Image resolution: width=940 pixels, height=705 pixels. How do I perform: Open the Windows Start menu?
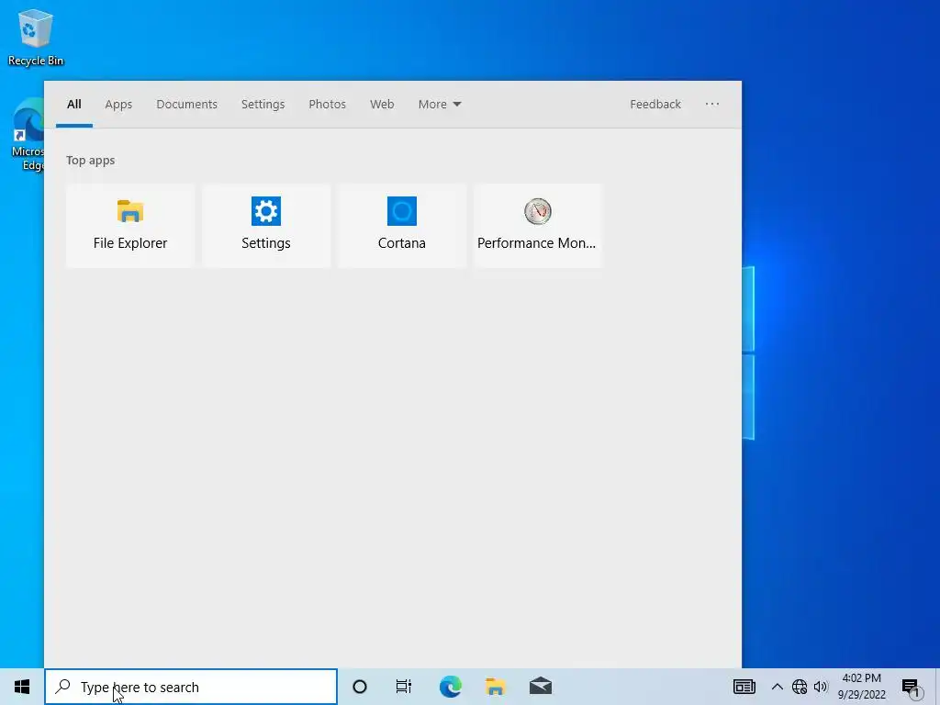click(x=22, y=687)
